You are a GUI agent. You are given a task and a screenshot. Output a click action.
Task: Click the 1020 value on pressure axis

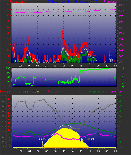click(x=121, y=11)
